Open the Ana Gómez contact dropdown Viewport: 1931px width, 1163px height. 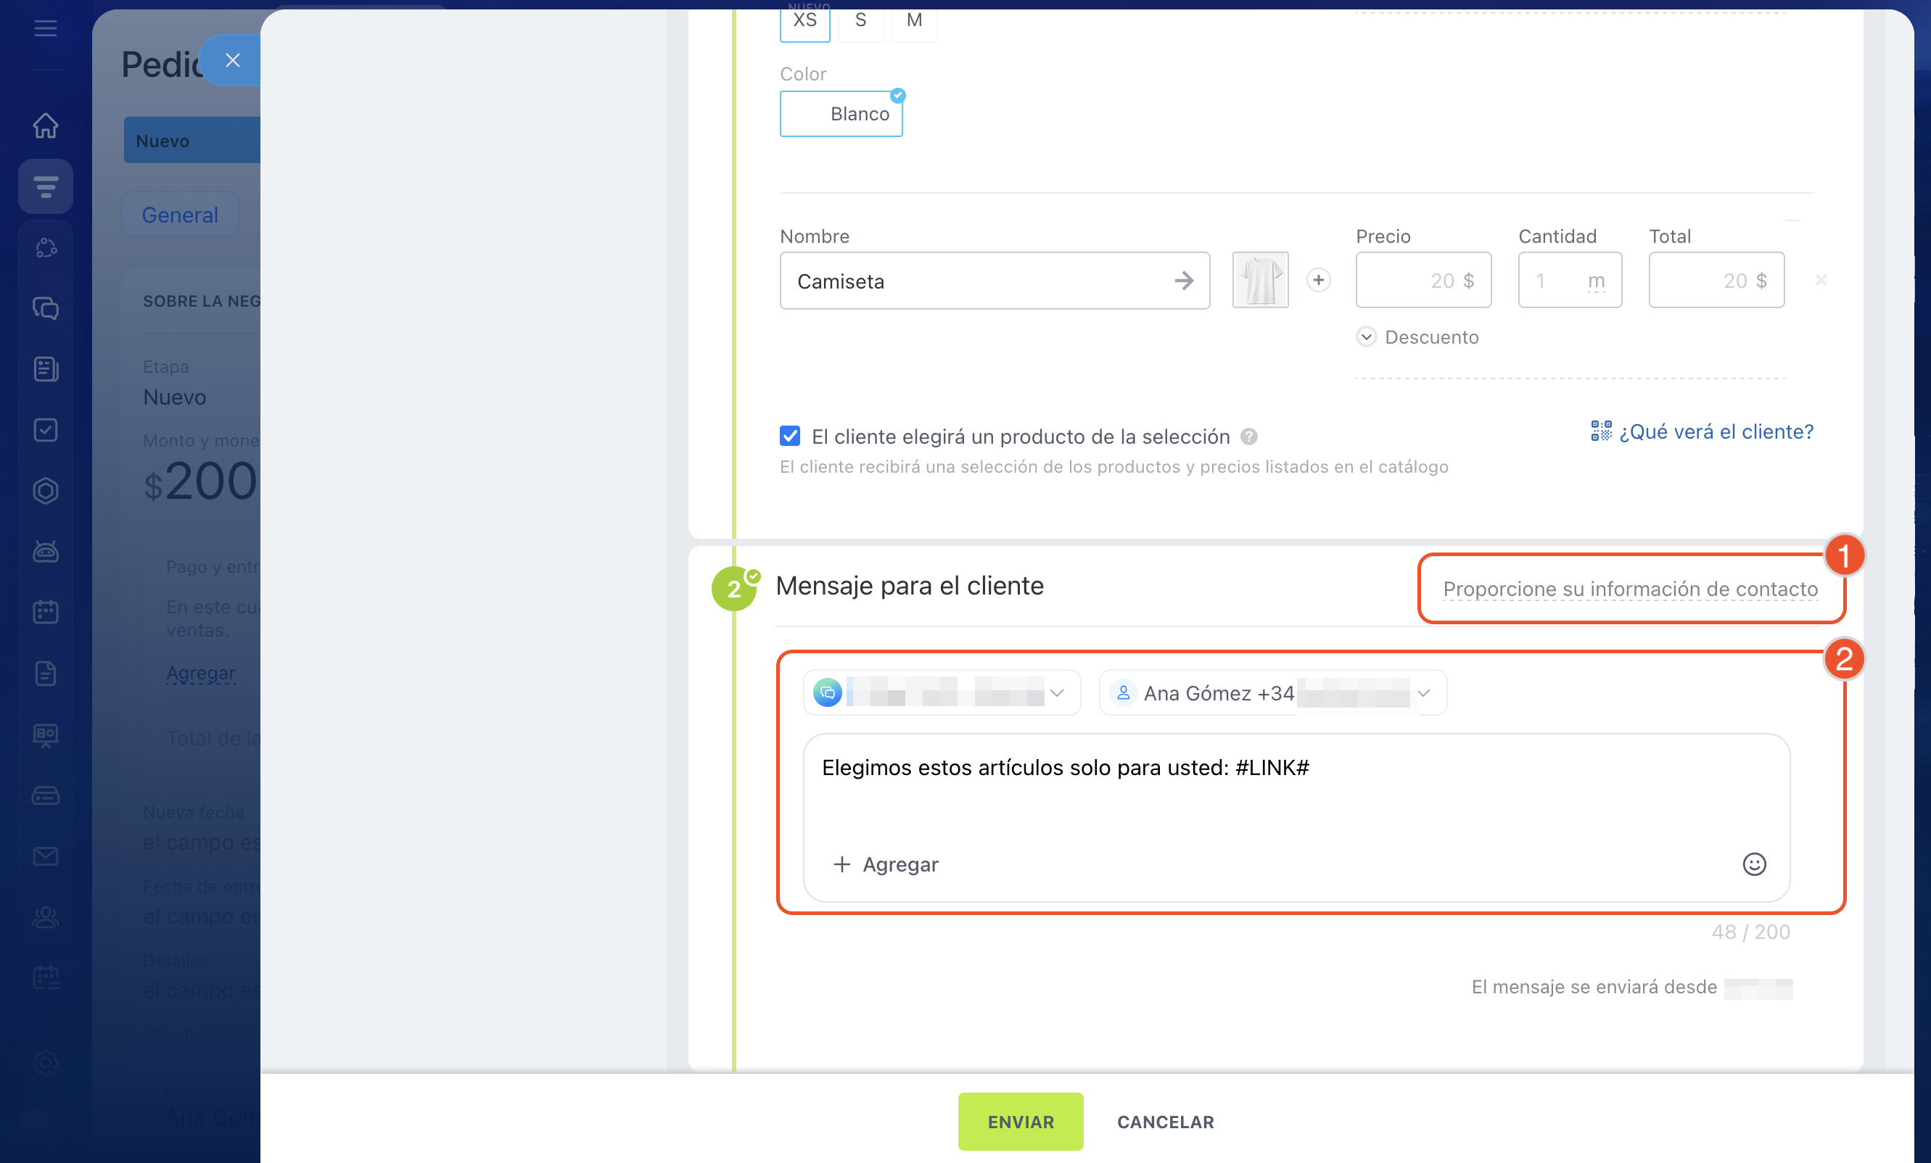[x=1272, y=693]
